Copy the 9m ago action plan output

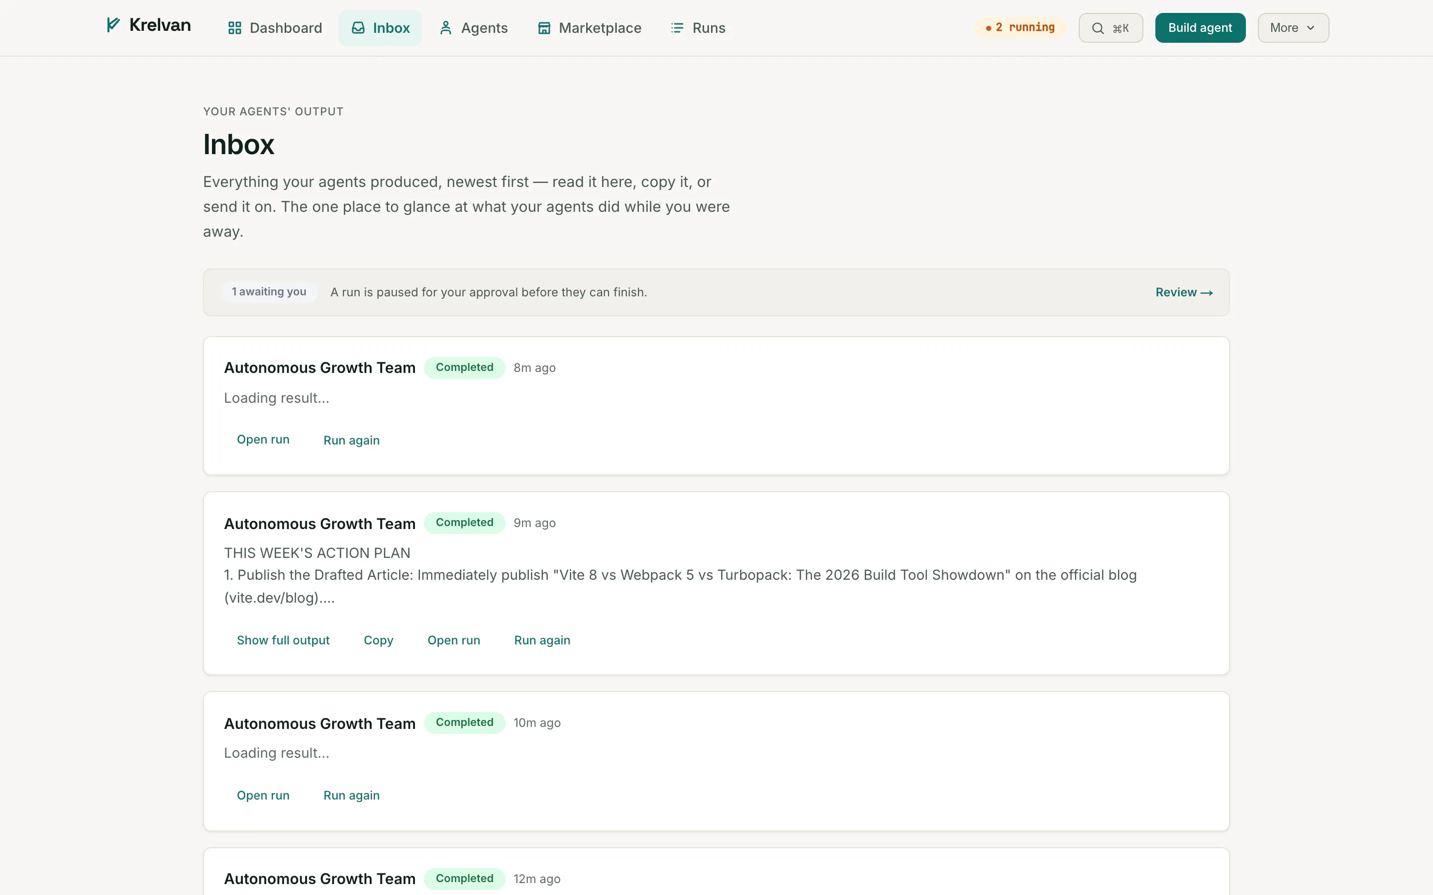coord(378,640)
